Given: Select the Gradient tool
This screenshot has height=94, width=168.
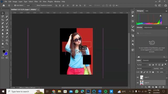Looking at the screenshot, I should (7, 30).
